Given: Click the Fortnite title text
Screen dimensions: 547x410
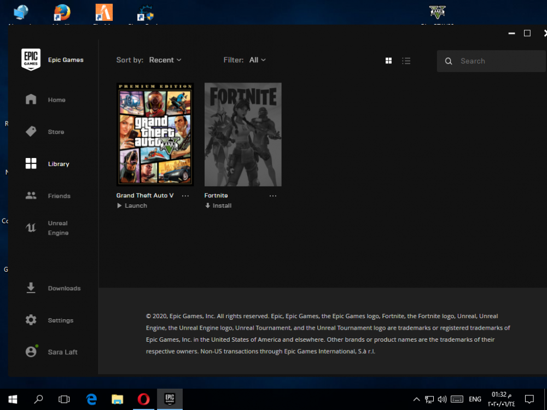Looking at the screenshot, I should click(216, 196).
